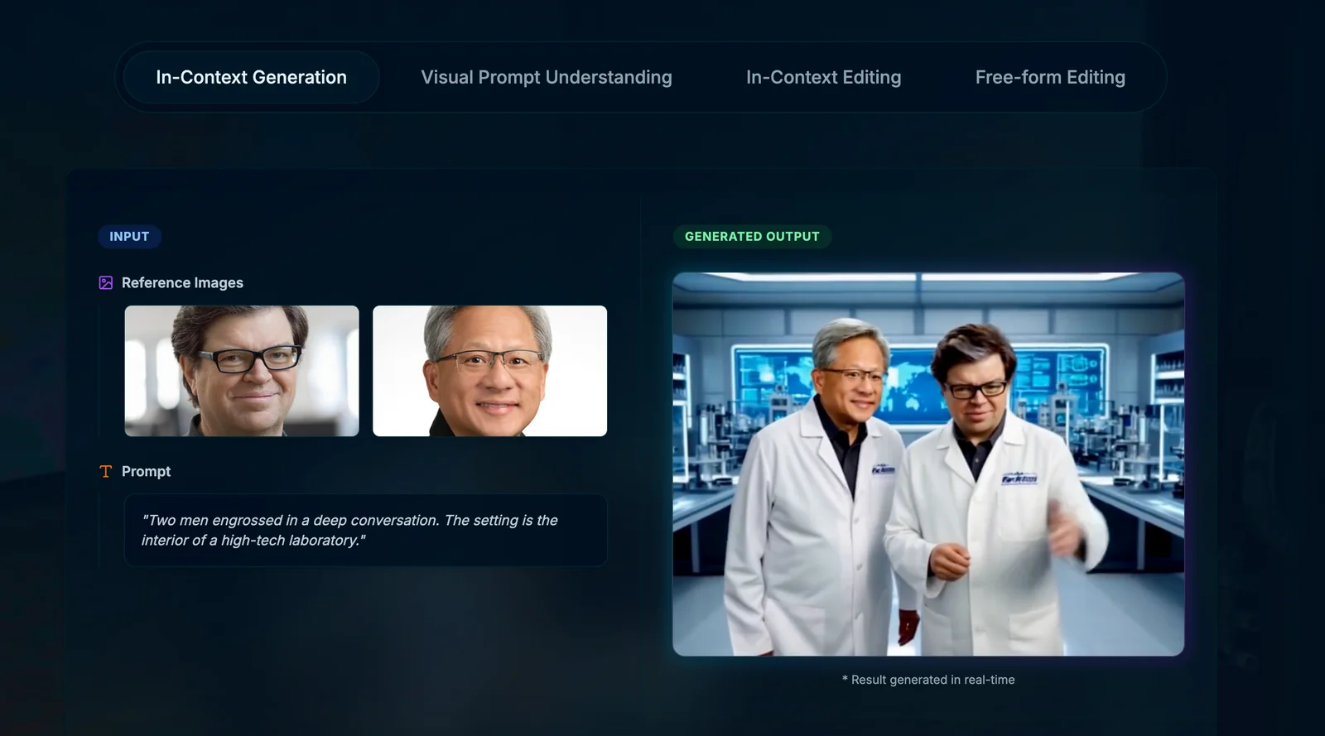1325x736 pixels.
Task: Click the 'Result generated in real-time' note
Action: 928,680
